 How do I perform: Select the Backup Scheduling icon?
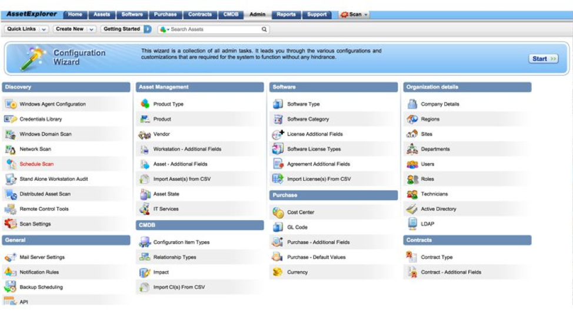[11, 287]
